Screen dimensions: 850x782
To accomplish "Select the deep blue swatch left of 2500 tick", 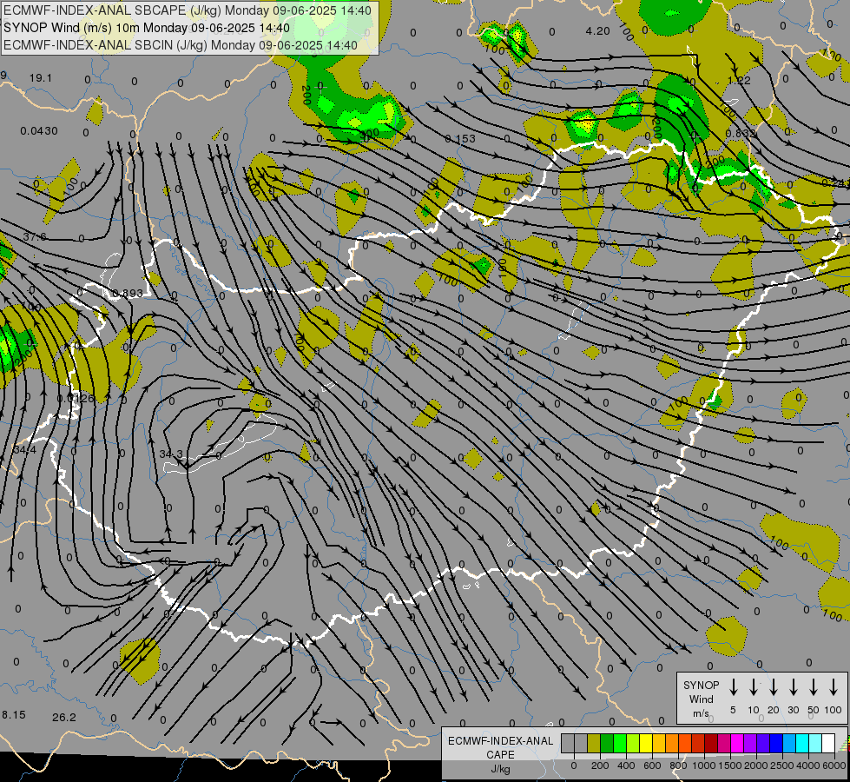I will (775, 743).
